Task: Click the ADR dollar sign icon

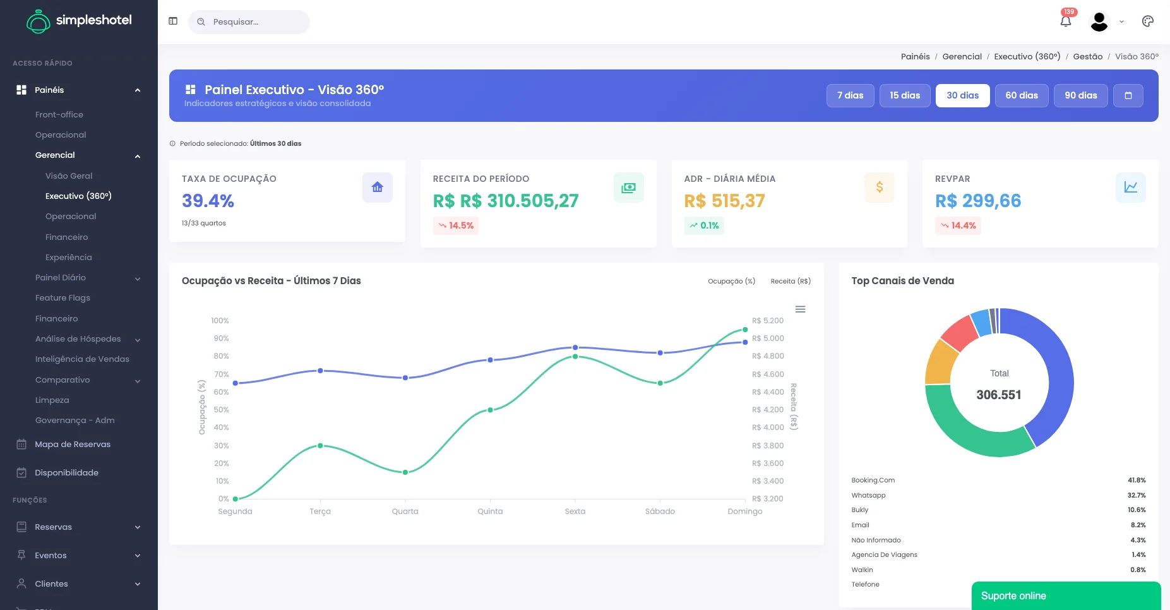Action: [880, 188]
